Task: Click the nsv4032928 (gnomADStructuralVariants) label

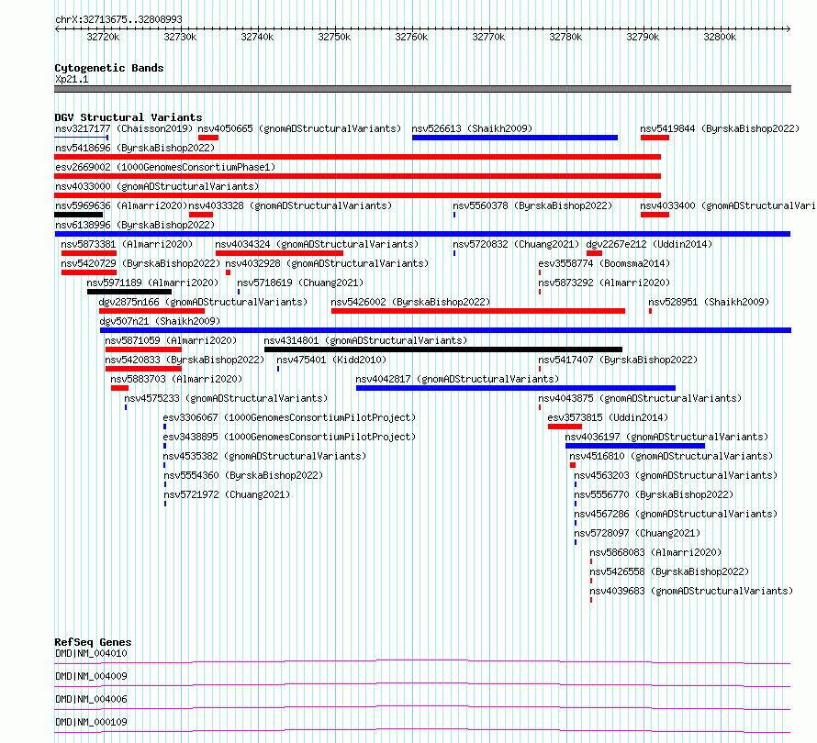Action: click(x=327, y=263)
